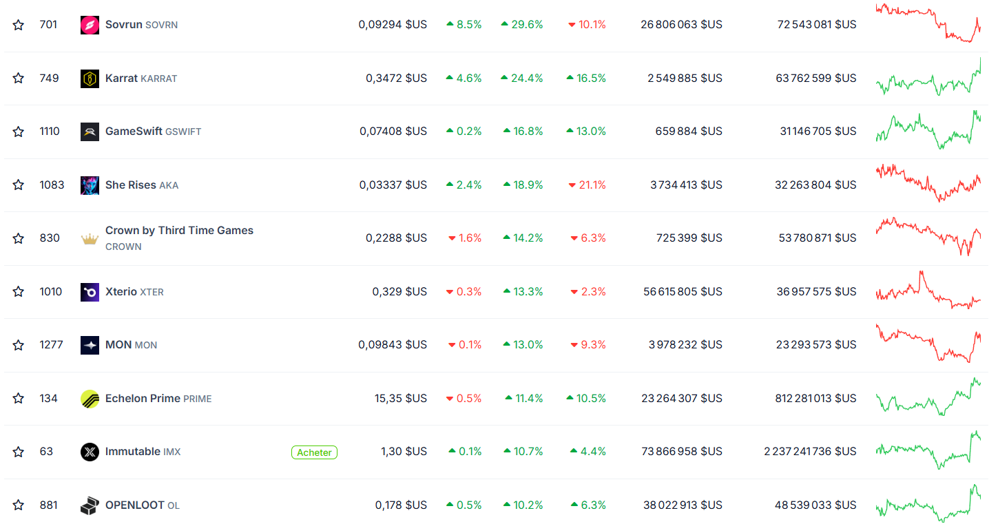
Task: Open the Echelon Prime coin page link
Action: pyautogui.click(x=158, y=398)
